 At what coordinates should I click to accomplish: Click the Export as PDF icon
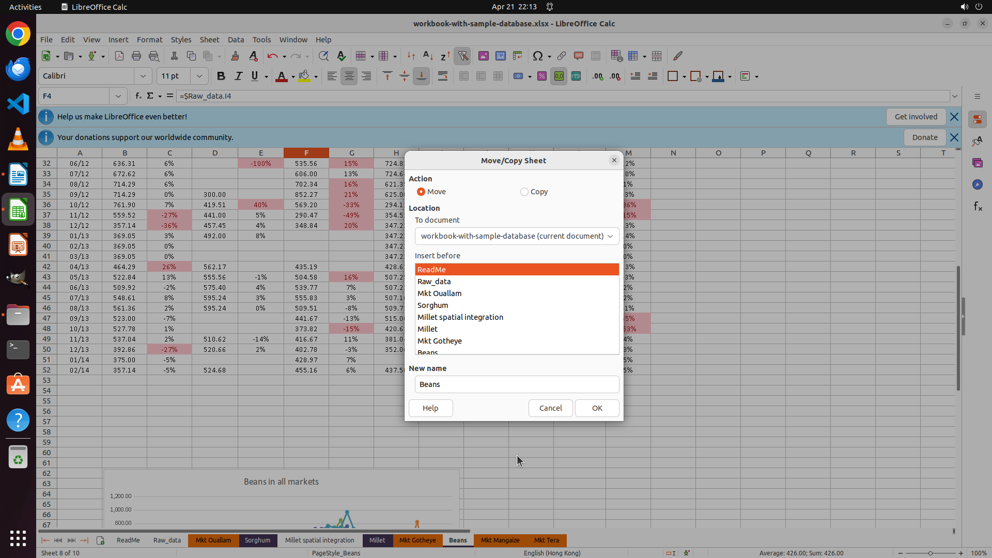pyautogui.click(x=119, y=56)
